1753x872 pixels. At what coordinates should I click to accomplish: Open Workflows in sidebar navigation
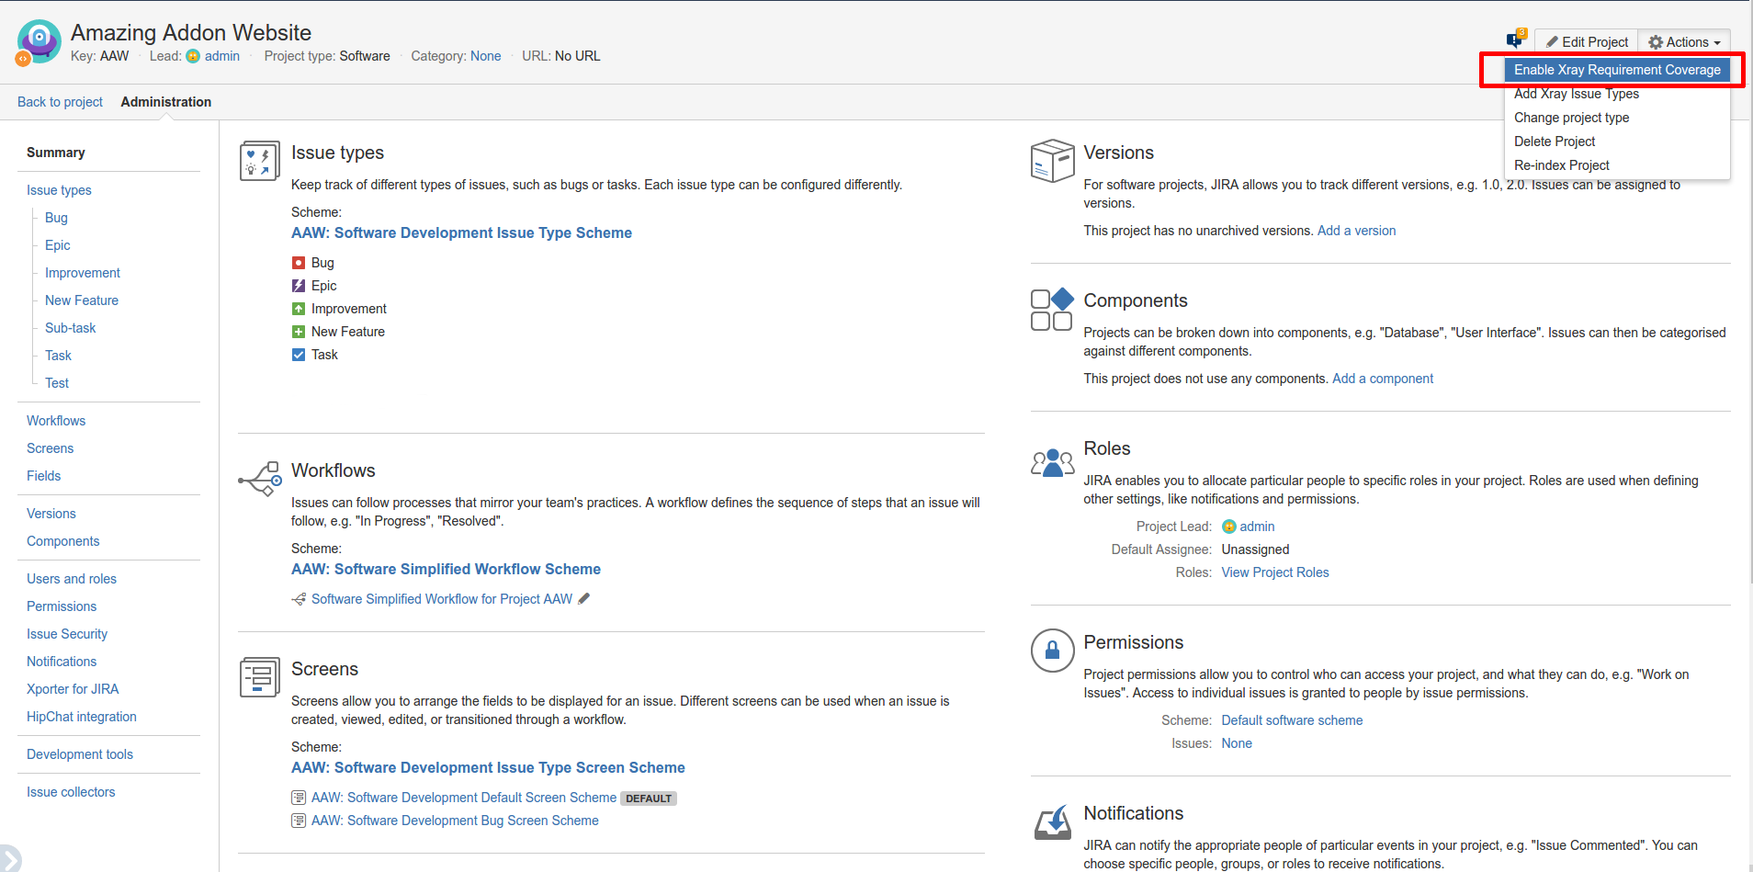coord(56,421)
